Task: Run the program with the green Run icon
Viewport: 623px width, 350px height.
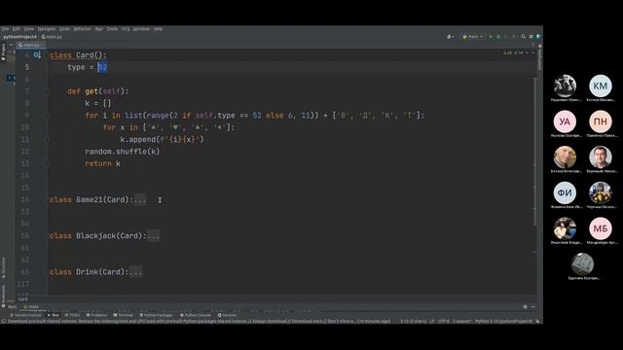Action: 491,37
